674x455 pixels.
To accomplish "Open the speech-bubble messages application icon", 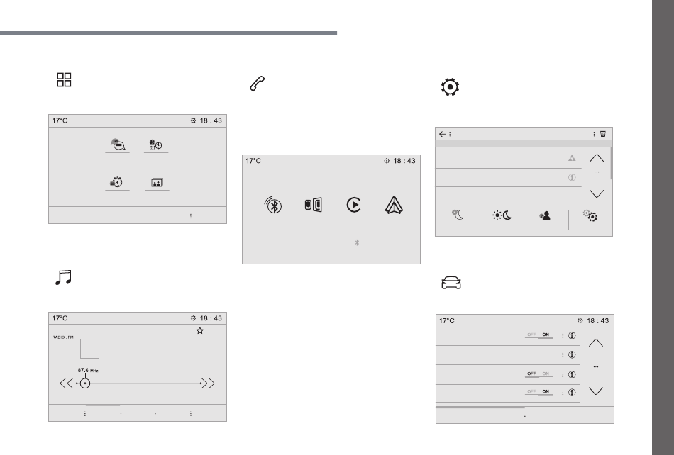I will coord(117,145).
